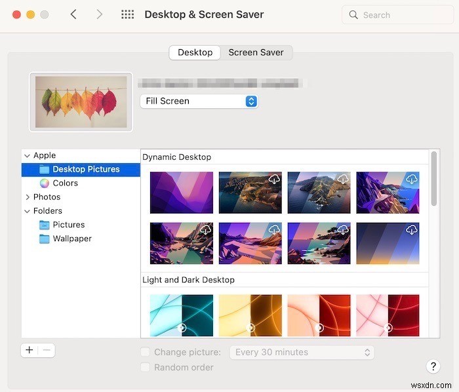This screenshot has width=459, height=392.
Task: Enable Random order checkbox
Action: [x=146, y=367]
